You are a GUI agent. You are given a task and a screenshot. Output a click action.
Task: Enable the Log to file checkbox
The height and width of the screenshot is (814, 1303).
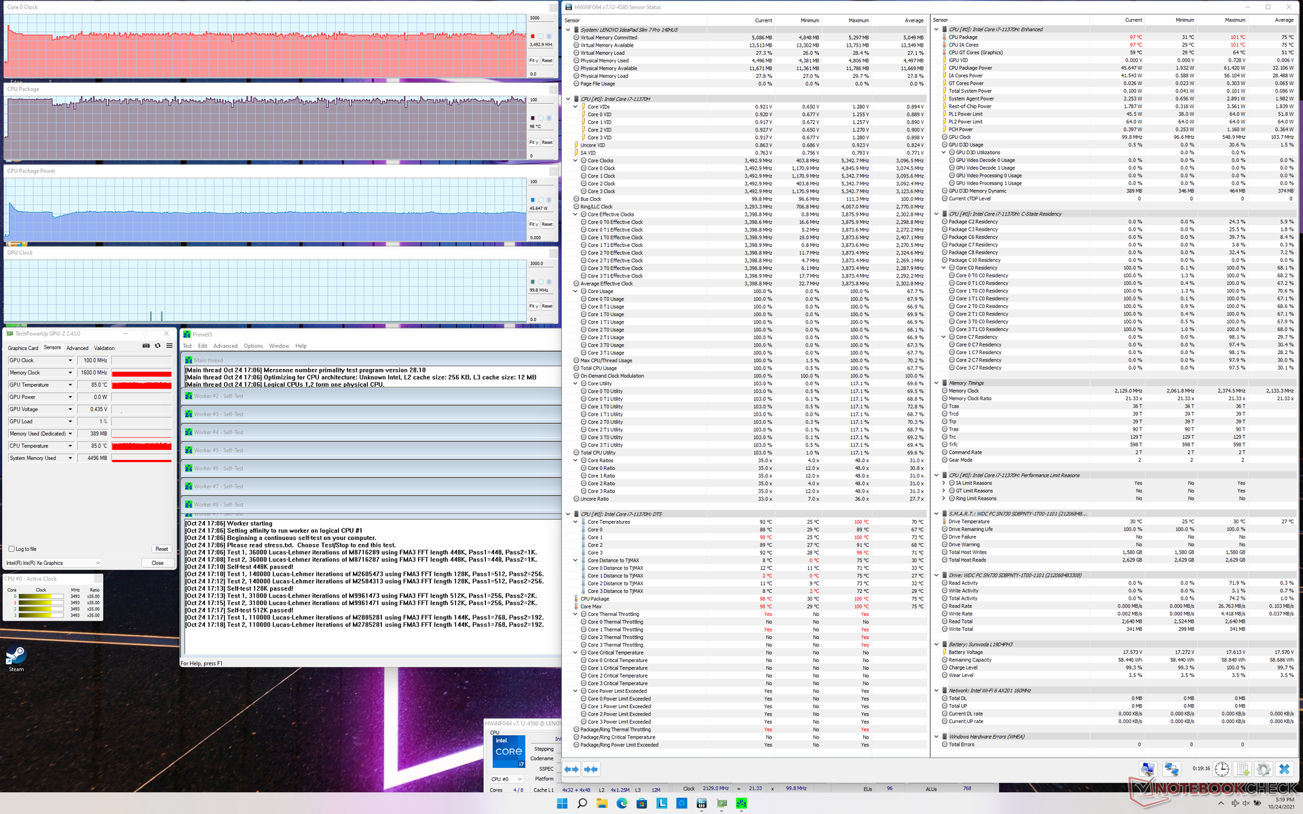(12, 549)
